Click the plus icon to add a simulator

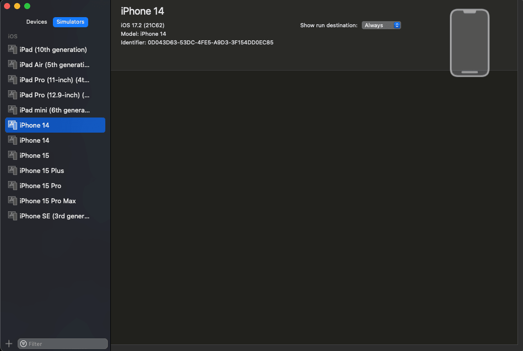coord(9,343)
